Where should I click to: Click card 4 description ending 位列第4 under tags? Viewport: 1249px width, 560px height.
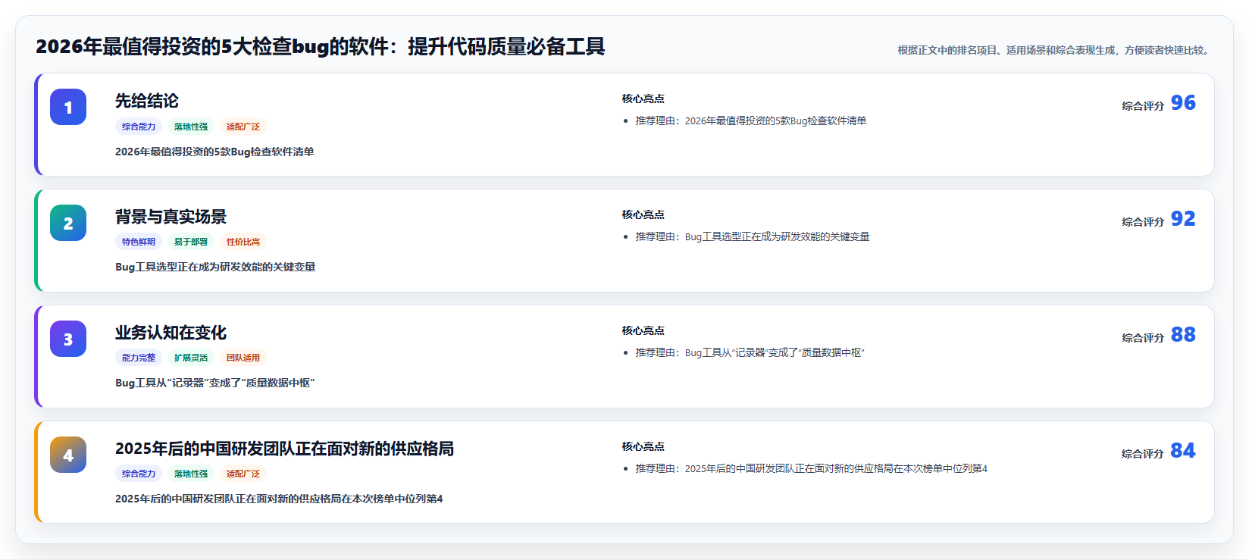(279, 499)
